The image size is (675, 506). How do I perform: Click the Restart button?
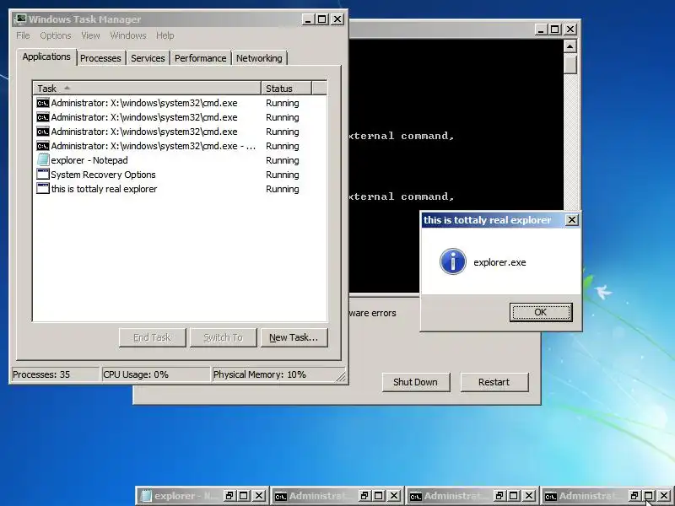click(x=494, y=382)
